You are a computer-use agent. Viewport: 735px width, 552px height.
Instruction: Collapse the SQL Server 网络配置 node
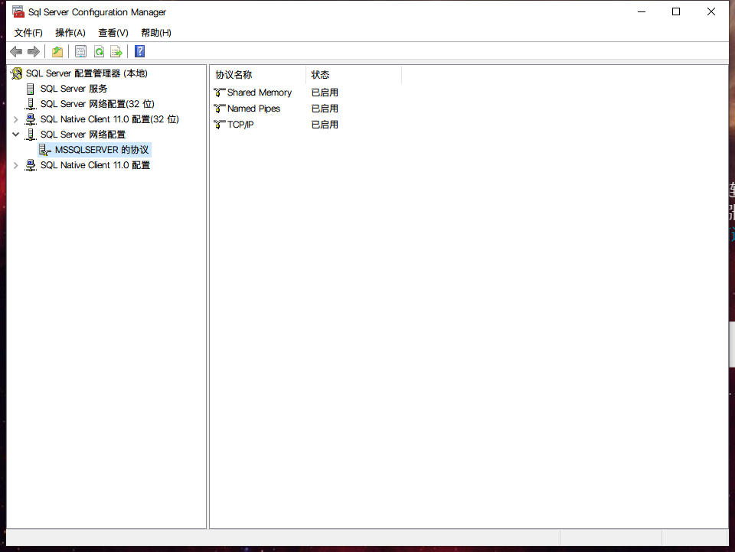tap(15, 135)
